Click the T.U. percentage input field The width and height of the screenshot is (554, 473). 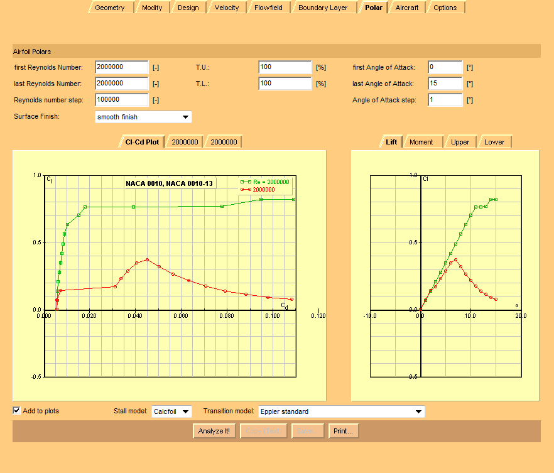(285, 67)
